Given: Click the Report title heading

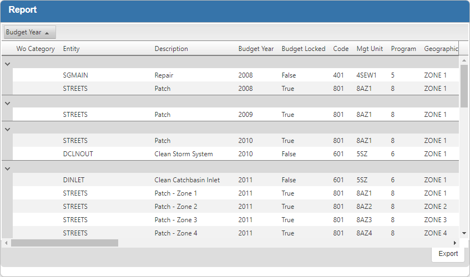Looking at the screenshot, I should point(23,9).
